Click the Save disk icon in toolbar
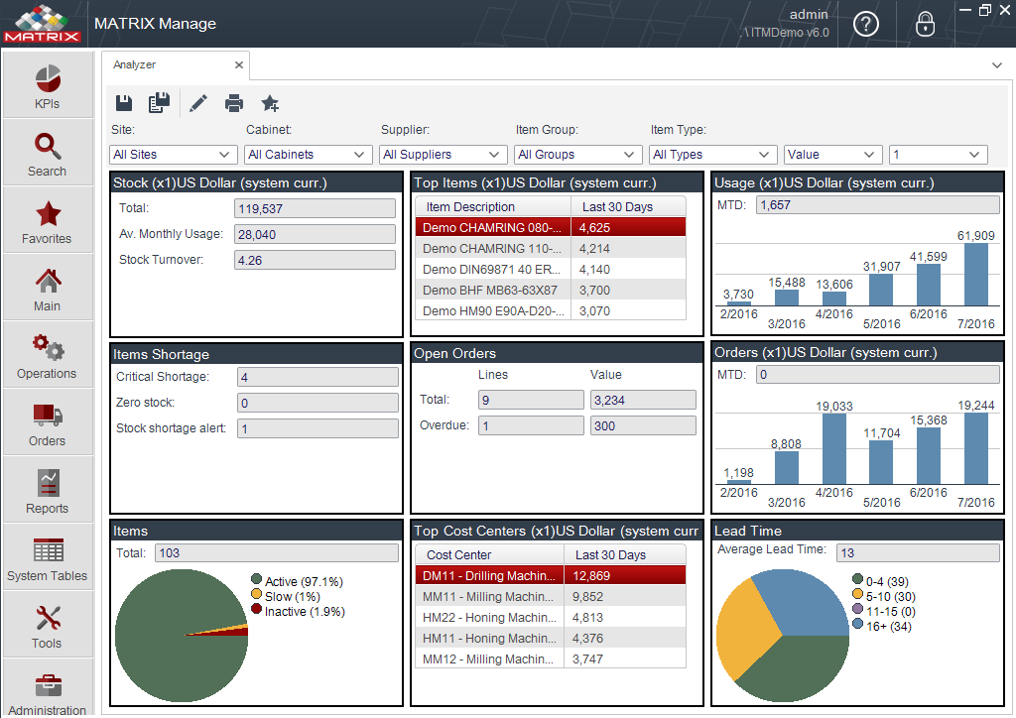 pos(124,103)
